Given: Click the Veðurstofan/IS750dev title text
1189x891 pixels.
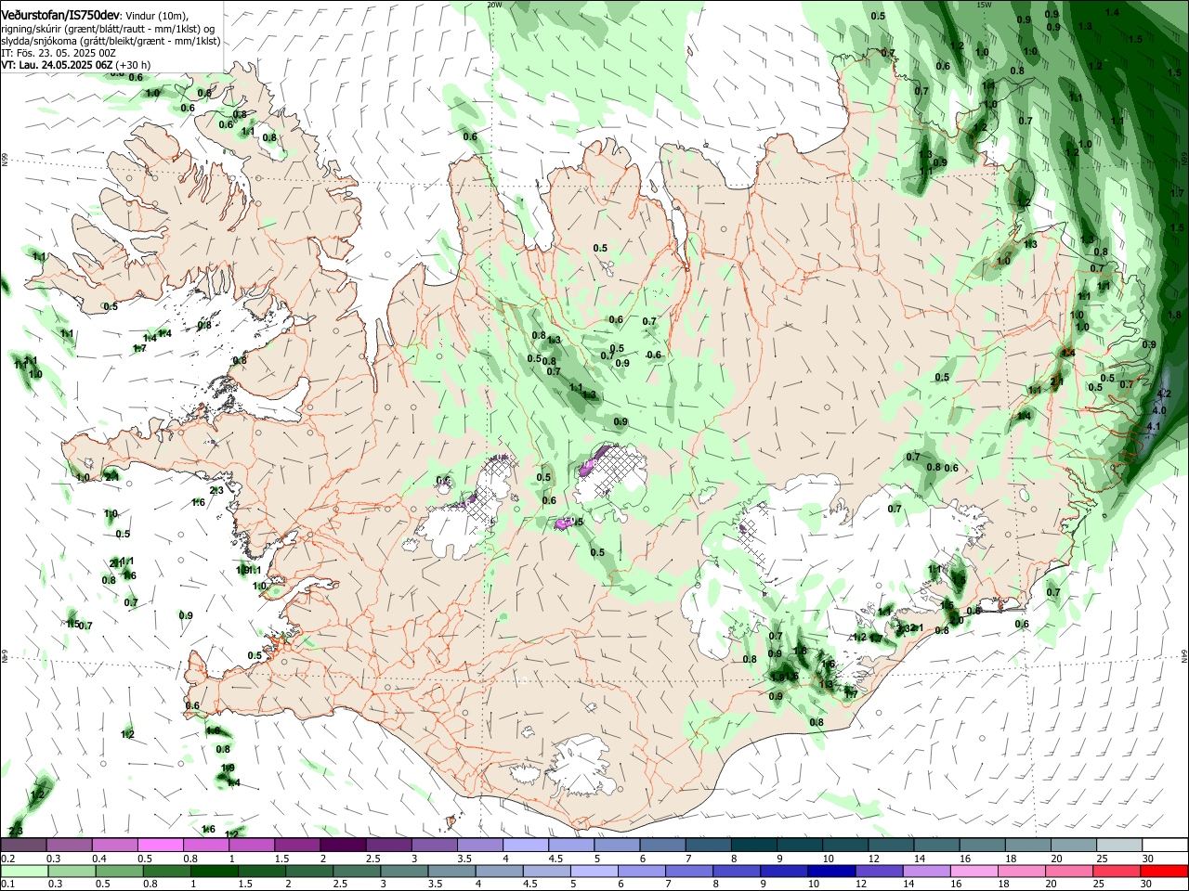Looking at the screenshot, I should [60, 16].
